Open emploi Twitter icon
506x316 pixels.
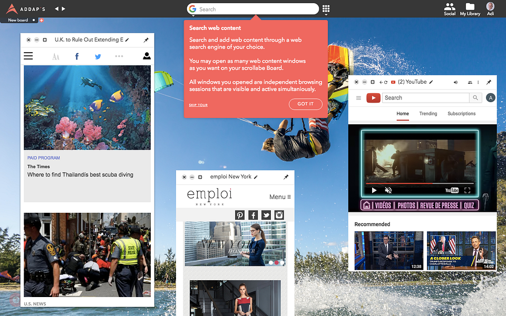click(266, 215)
